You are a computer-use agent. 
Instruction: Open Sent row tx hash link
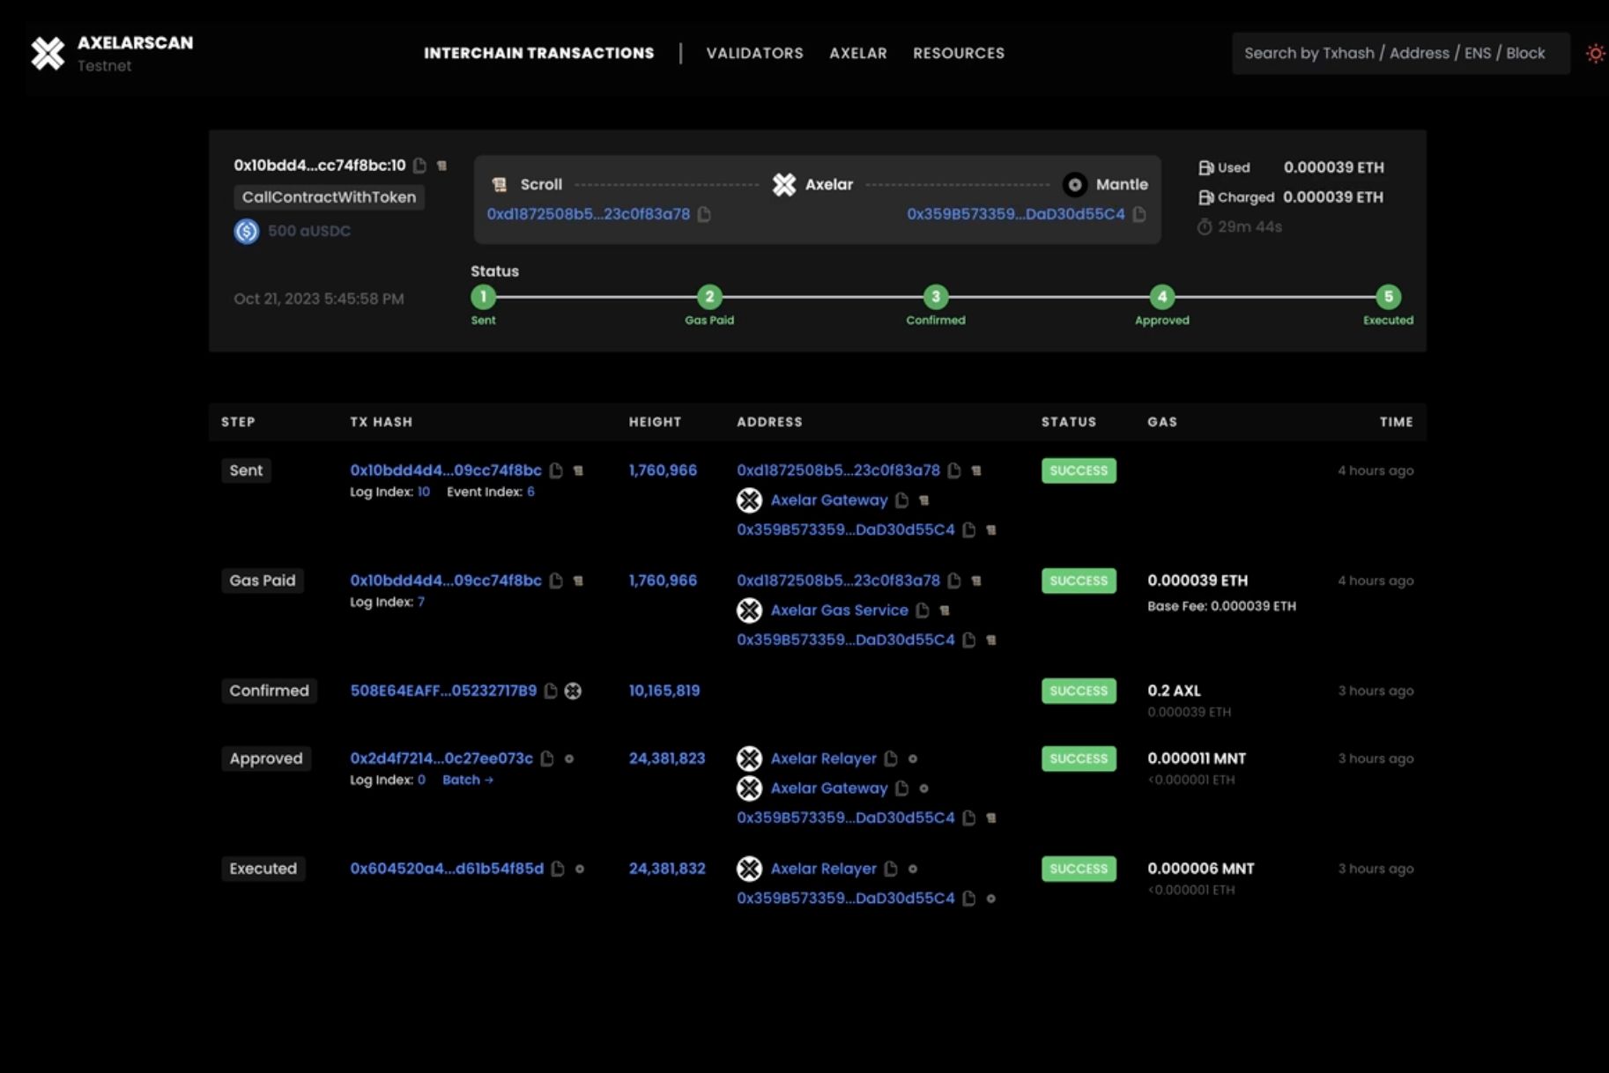(446, 470)
